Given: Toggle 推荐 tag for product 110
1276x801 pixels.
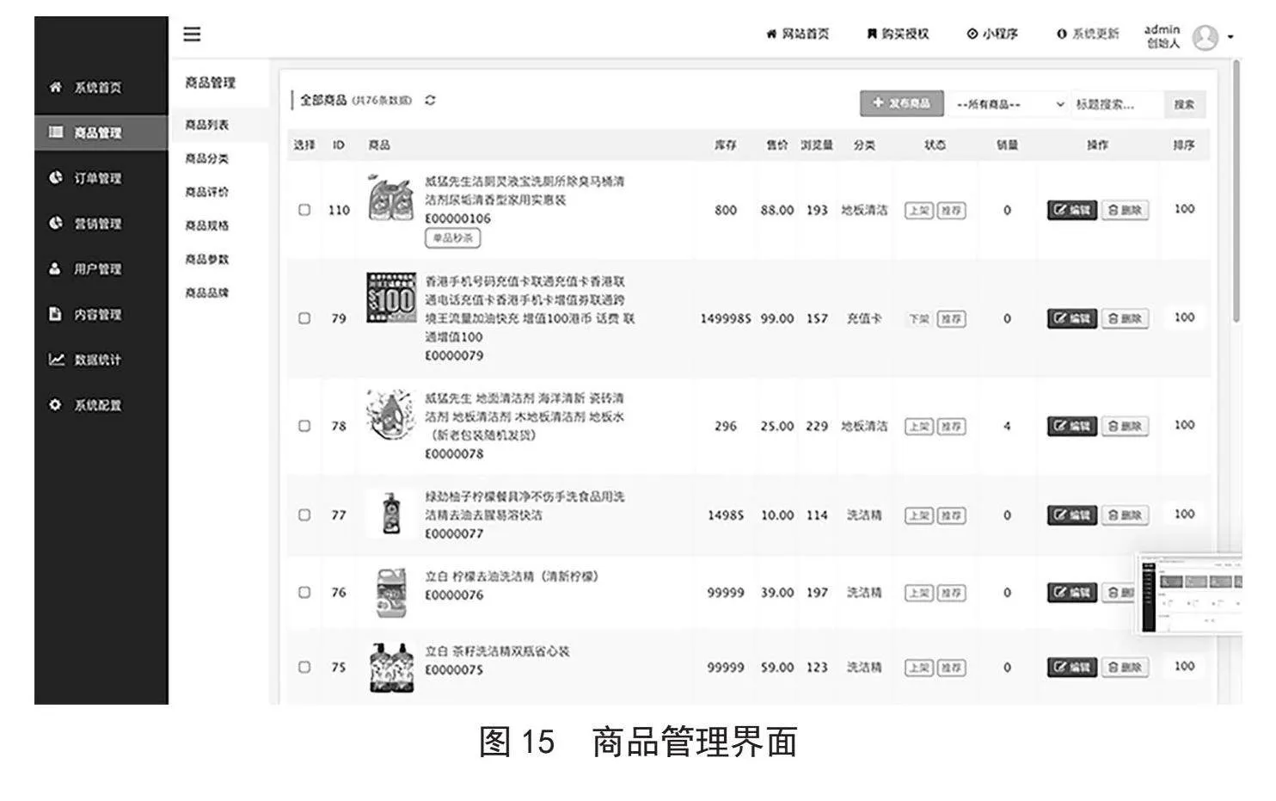Looking at the screenshot, I should [x=951, y=211].
